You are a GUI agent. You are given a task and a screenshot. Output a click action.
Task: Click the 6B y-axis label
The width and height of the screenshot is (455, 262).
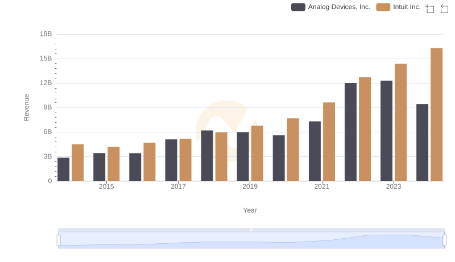coord(48,132)
